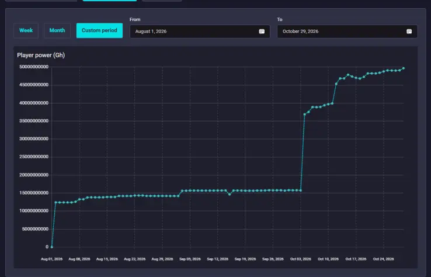The height and width of the screenshot is (277, 431).
Task: Click the Custom period button
Action: [x=99, y=30]
